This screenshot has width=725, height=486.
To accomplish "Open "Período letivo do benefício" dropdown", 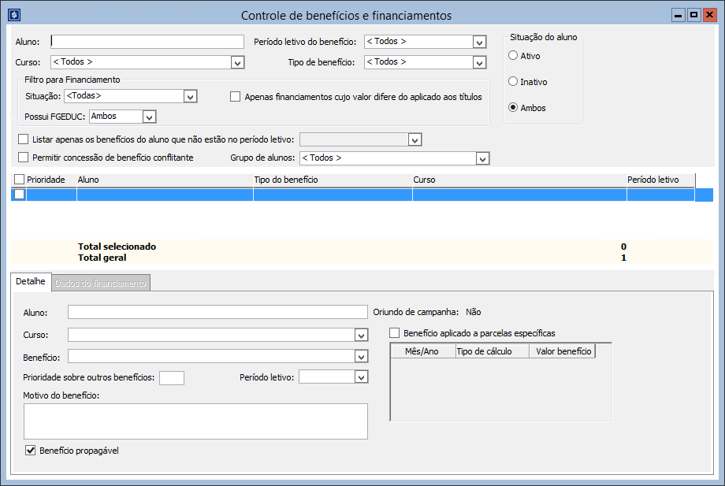I will point(480,41).
